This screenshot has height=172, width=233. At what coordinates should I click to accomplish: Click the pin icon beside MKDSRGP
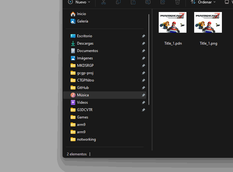(x=143, y=66)
